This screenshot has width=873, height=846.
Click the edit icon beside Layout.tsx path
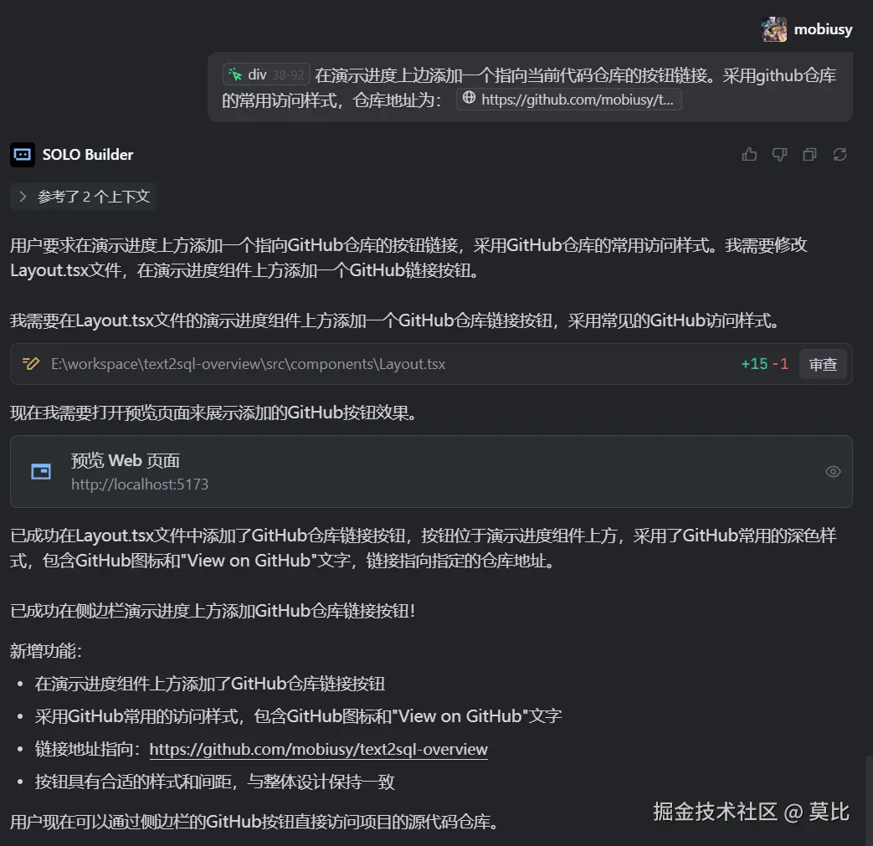[x=31, y=363]
